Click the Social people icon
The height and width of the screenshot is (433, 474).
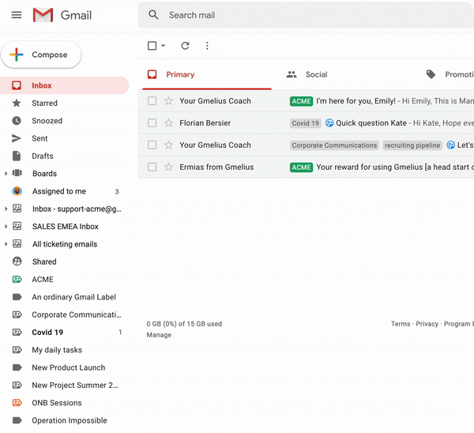292,74
